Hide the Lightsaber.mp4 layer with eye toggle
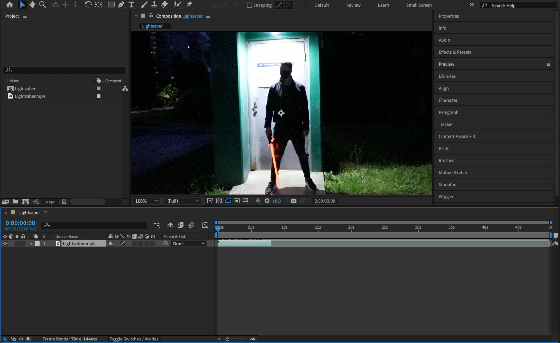 pos(5,243)
